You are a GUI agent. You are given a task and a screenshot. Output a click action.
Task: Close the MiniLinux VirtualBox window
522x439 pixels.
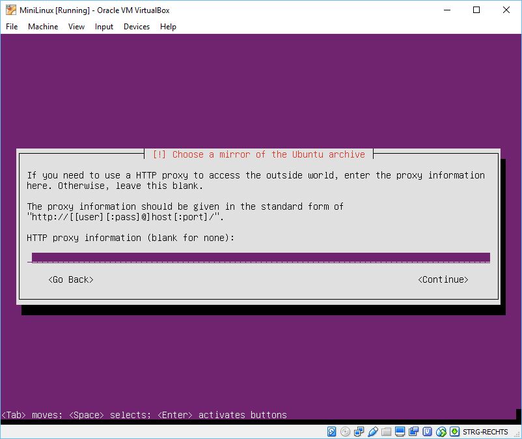[x=506, y=10]
